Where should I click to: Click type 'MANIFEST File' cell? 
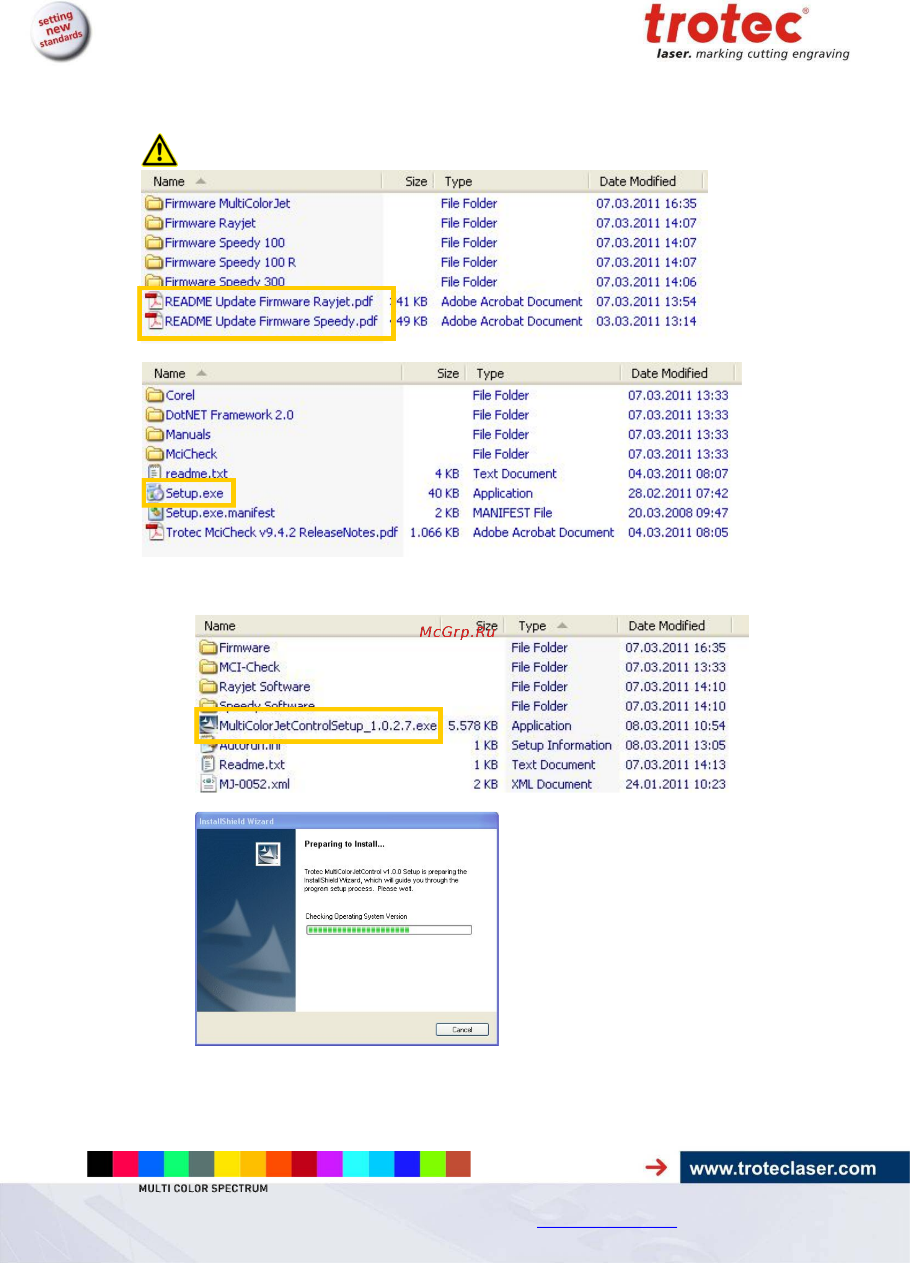pyautogui.click(x=512, y=512)
